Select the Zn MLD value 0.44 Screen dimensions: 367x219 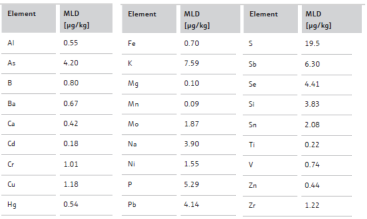[x=312, y=185]
